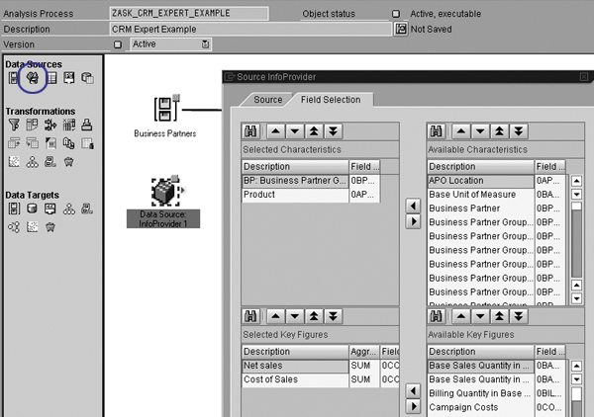
Task: Switch to the Field Selection tab
Action: click(331, 100)
